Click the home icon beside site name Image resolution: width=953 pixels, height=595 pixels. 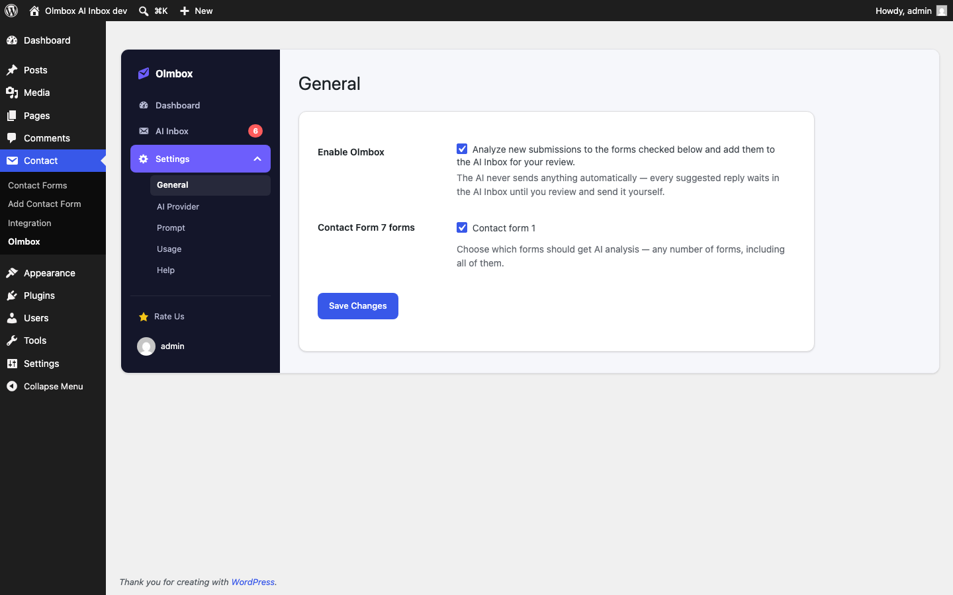(34, 11)
